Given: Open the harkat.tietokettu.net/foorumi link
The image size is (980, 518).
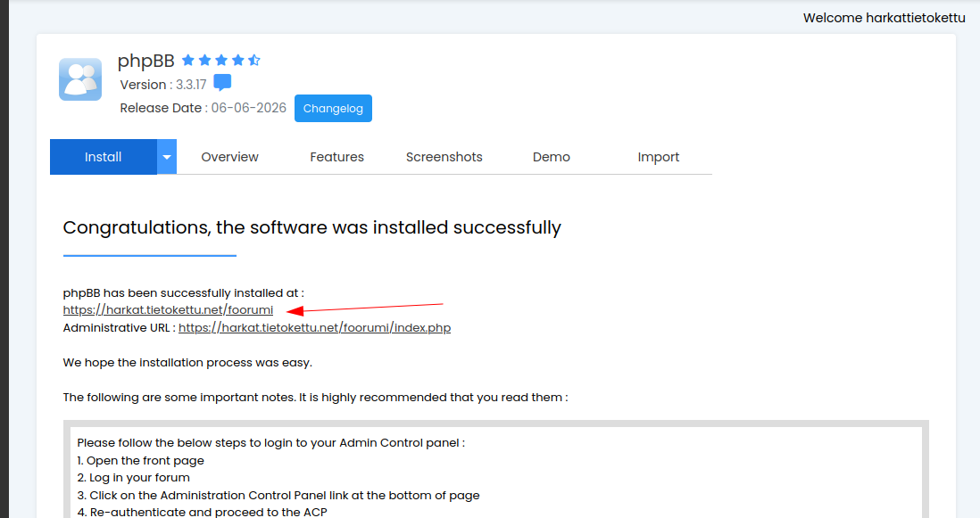Looking at the screenshot, I should 168,310.
